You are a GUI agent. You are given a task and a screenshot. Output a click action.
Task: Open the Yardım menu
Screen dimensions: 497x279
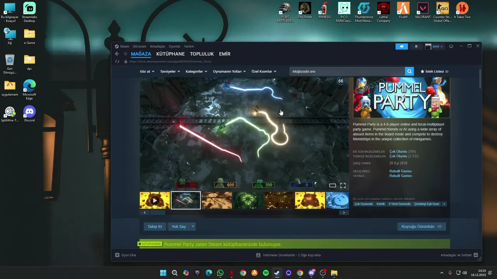coord(189,46)
